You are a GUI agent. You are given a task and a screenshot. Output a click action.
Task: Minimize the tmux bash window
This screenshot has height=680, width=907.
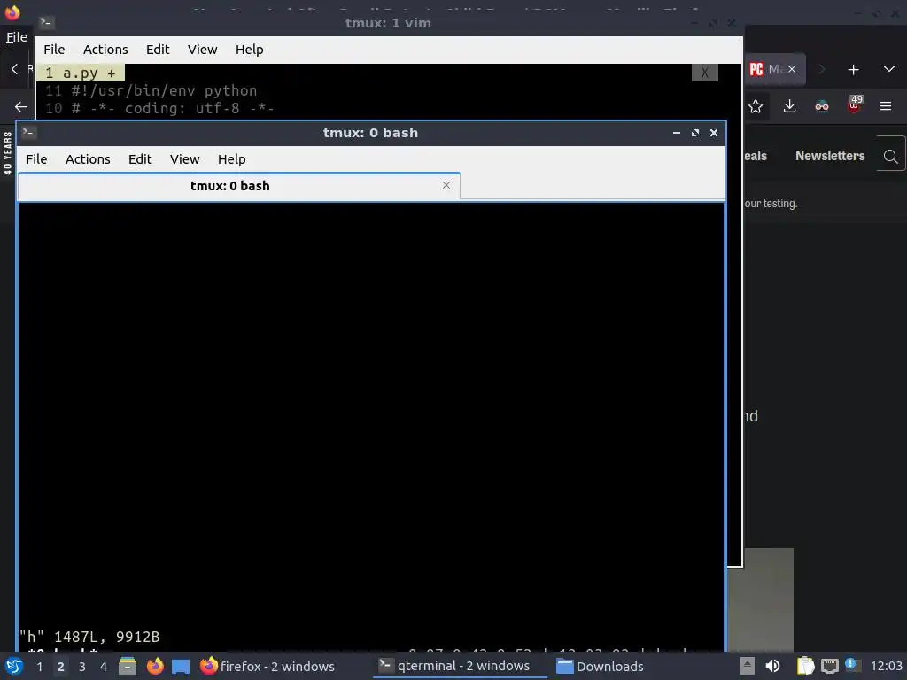coord(676,133)
